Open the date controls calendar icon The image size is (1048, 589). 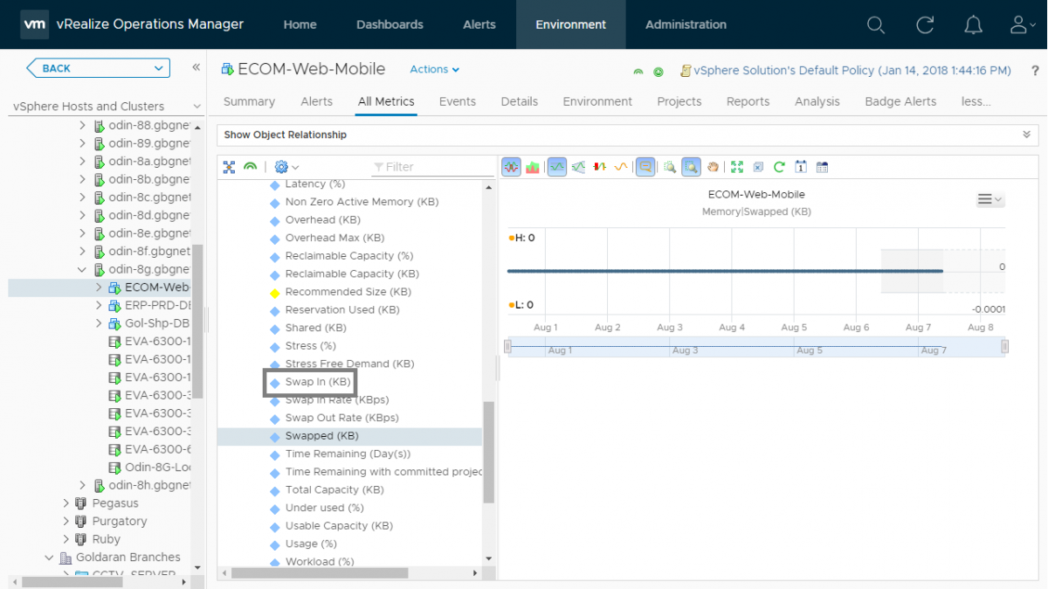[x=801, y=167]
